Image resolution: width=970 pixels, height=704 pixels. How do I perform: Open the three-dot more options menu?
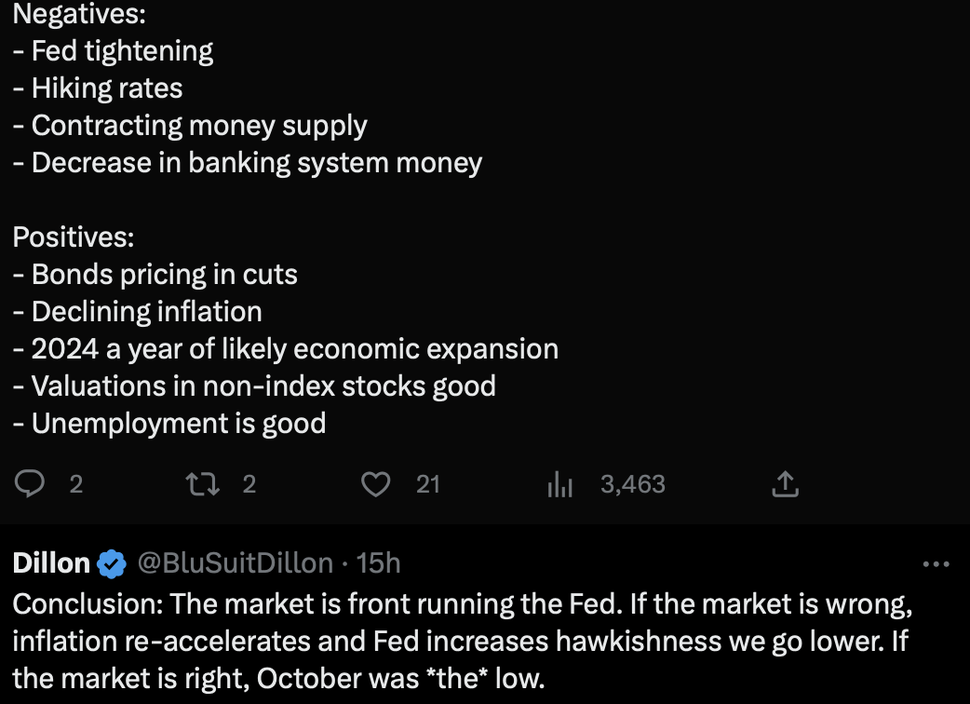click(936, 564)
